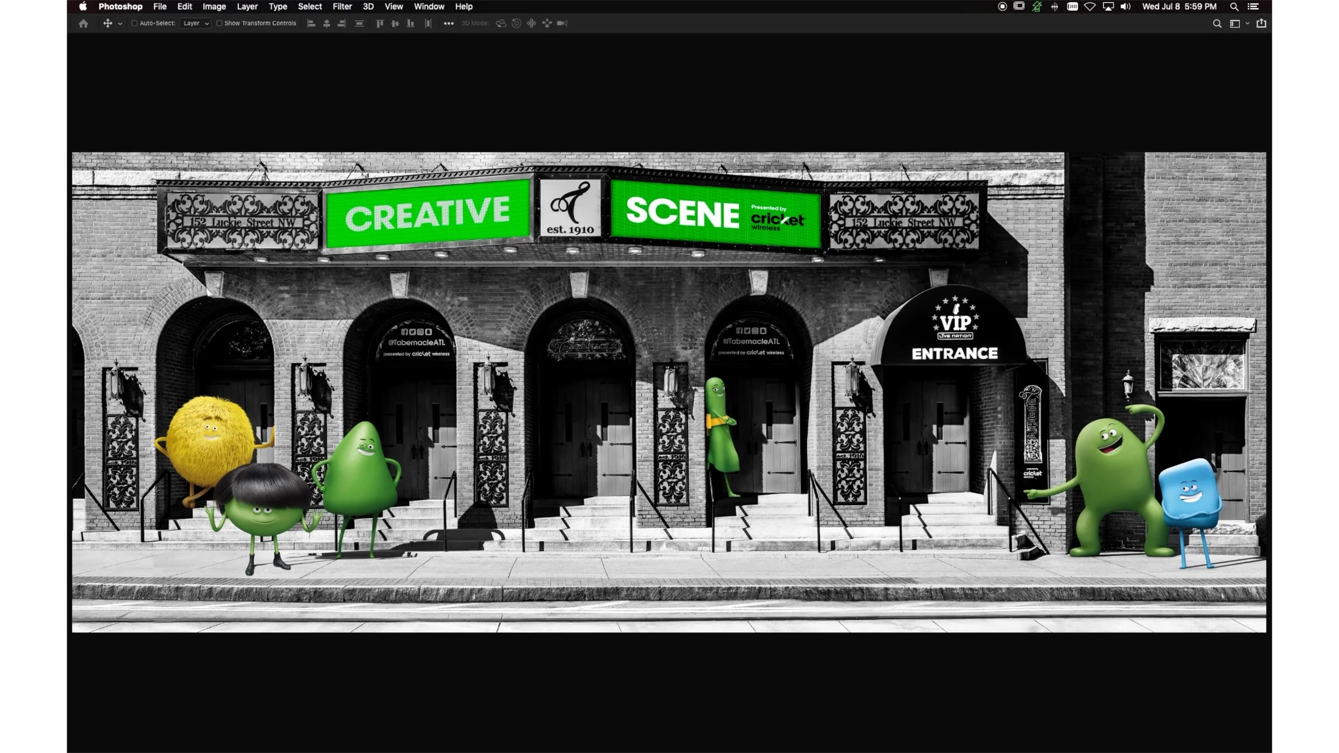Viewport: 1339px width, 753px height.
Task: Click the Photoshop search magnifier icon
Action: pos(1217,24)
